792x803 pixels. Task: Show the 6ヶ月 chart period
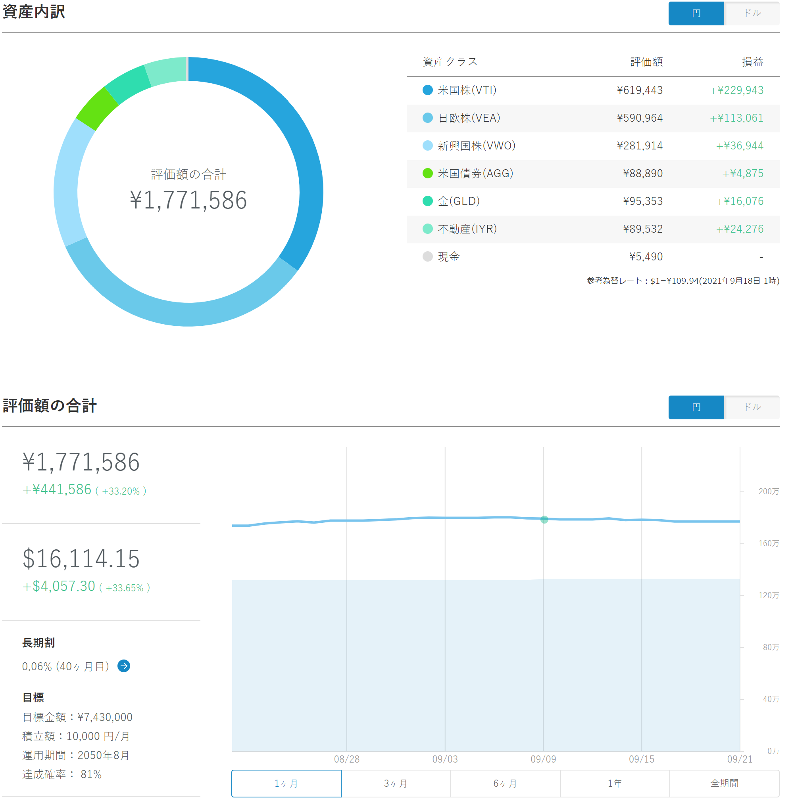point(506,784)
